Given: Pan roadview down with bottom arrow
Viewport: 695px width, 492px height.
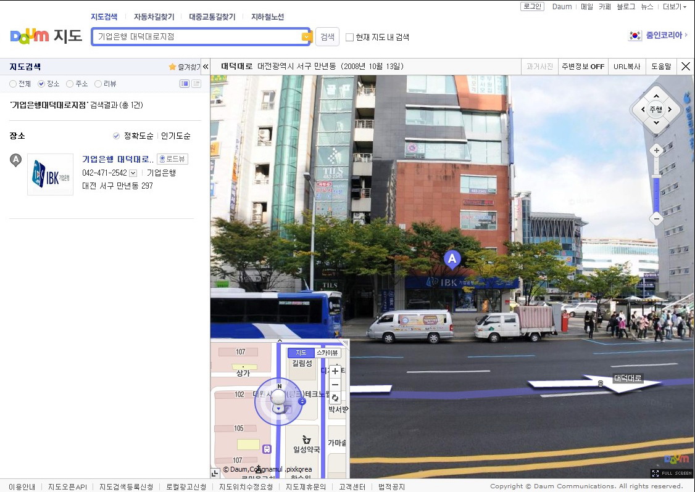Looking at the screenshot, I should (x=656, y=123).
